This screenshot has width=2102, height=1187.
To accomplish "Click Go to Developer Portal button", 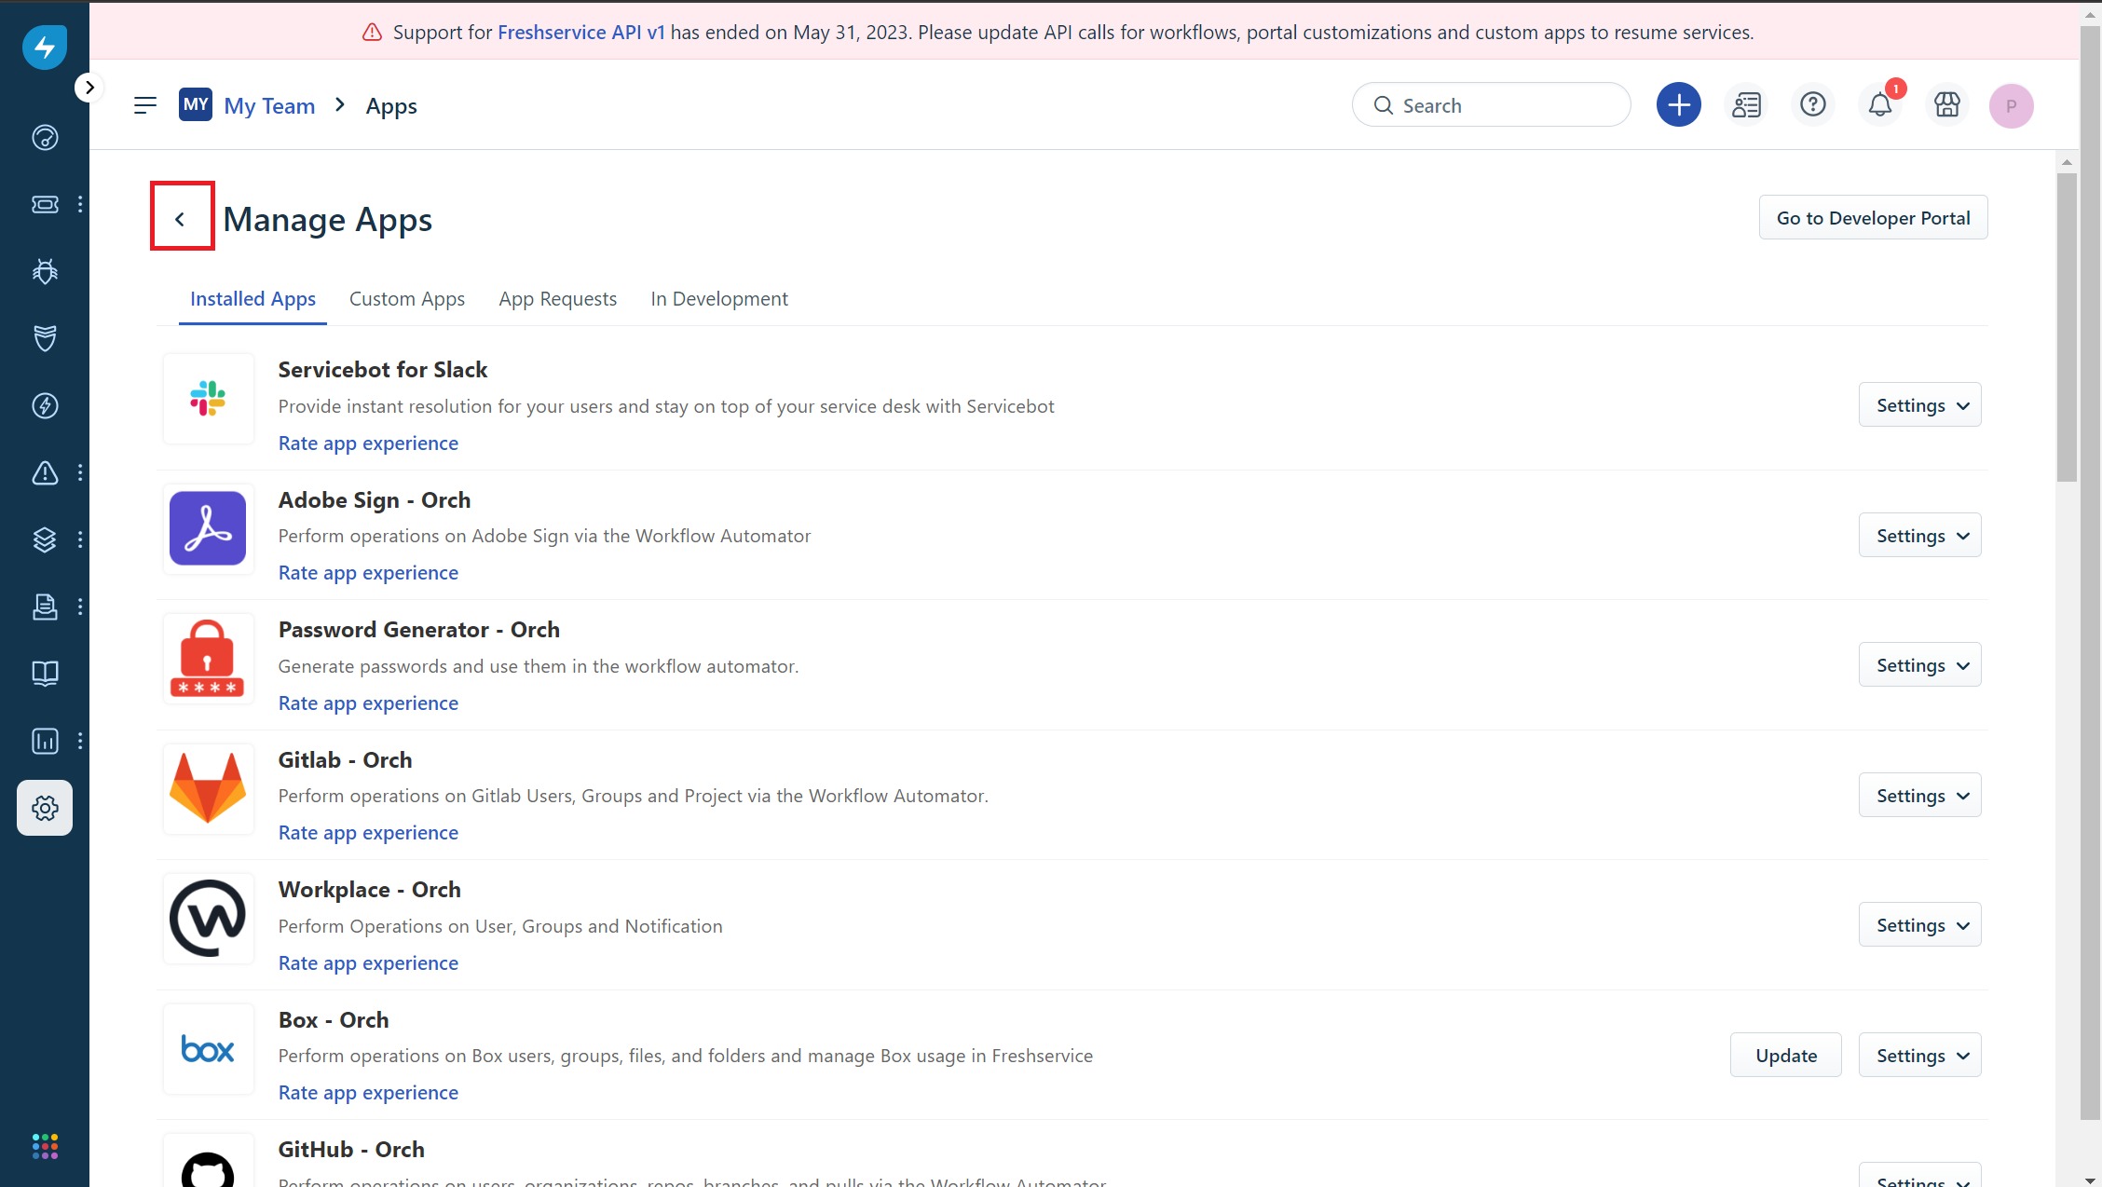I will coord(1873,218).
